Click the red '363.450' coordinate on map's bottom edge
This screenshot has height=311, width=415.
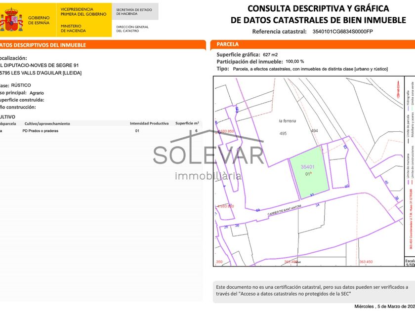pos(366,262)
